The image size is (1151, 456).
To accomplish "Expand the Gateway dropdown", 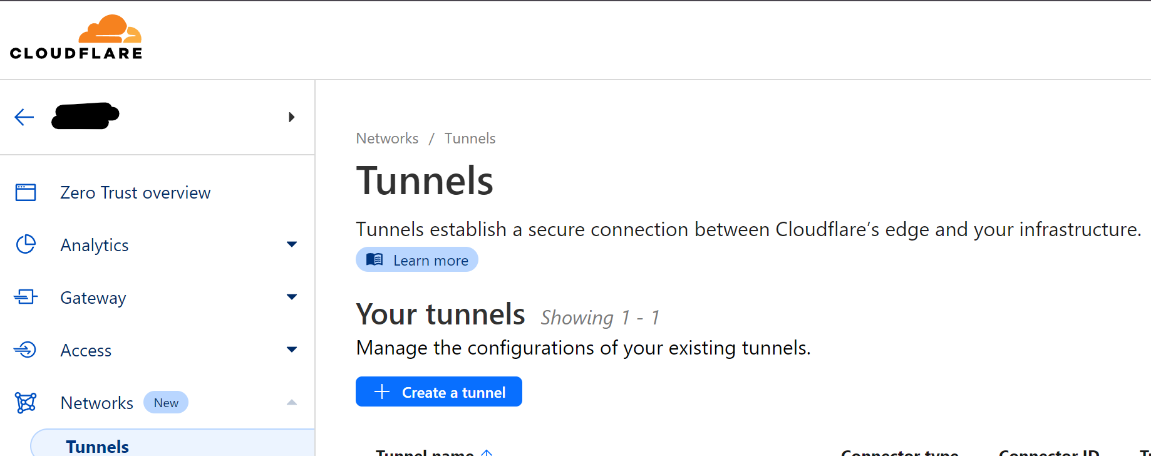I will click(292, 297).
